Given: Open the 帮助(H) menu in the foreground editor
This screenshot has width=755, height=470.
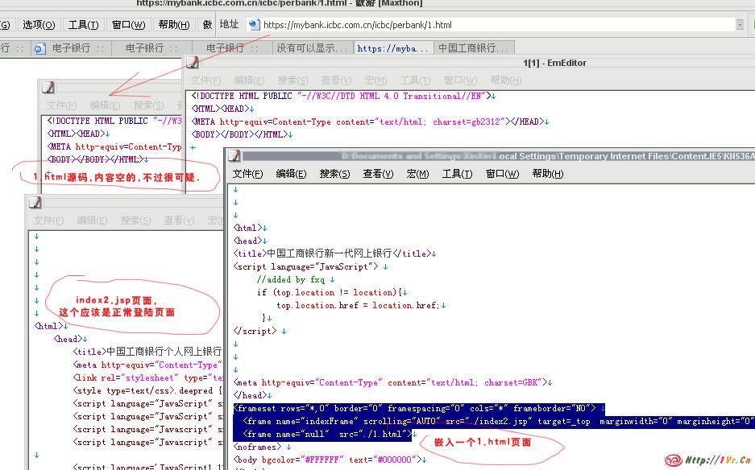Looking at the screenshot, I should (x=547, y=174).
